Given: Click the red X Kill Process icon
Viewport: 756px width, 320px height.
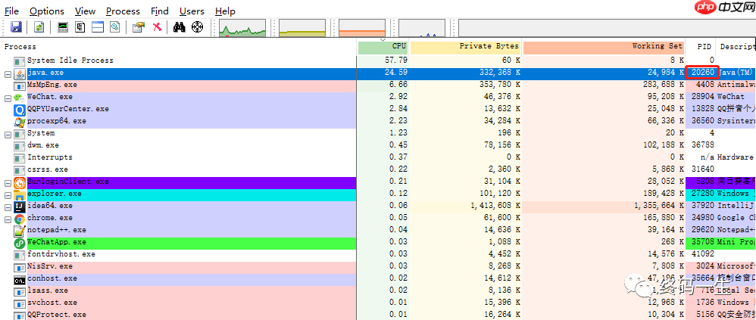Looking at the screenshot, I should coord(157,27).
